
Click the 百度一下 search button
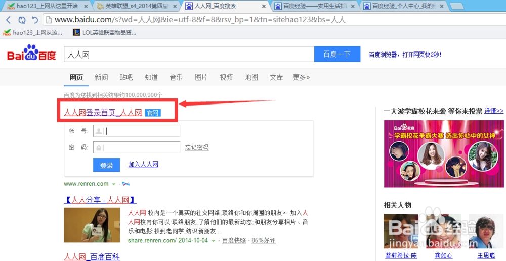tap(337, 54)
